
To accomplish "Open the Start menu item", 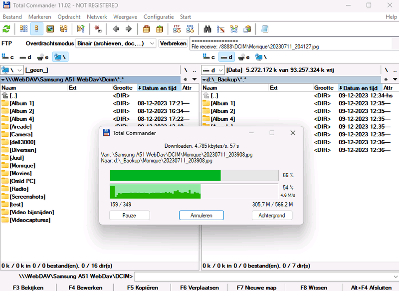I will pos(186,17).
